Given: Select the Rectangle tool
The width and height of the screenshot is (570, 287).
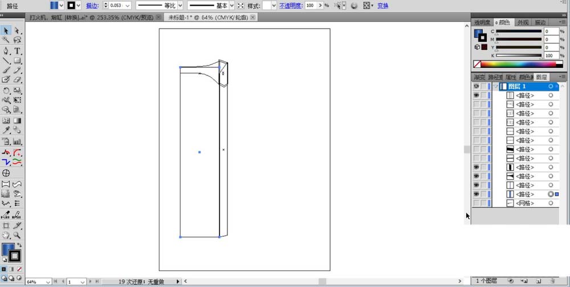Looking at the screenshot, I should [17, 60].
